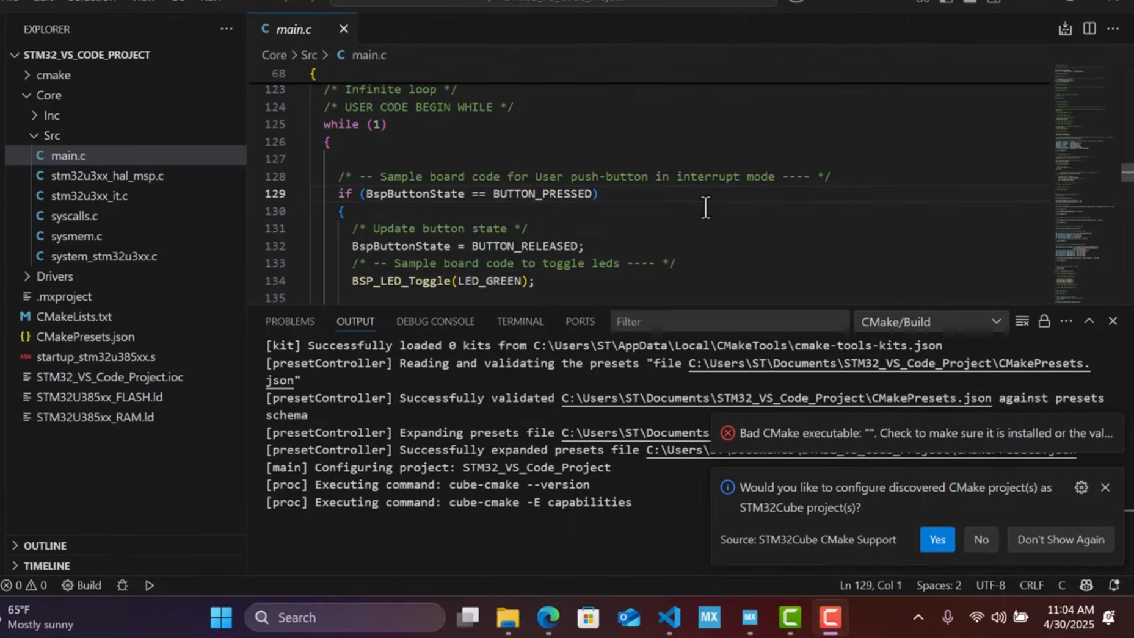The image size is (1134, 638).
Task: Click the Core breadcrumb segment
Action: [274, 55]
